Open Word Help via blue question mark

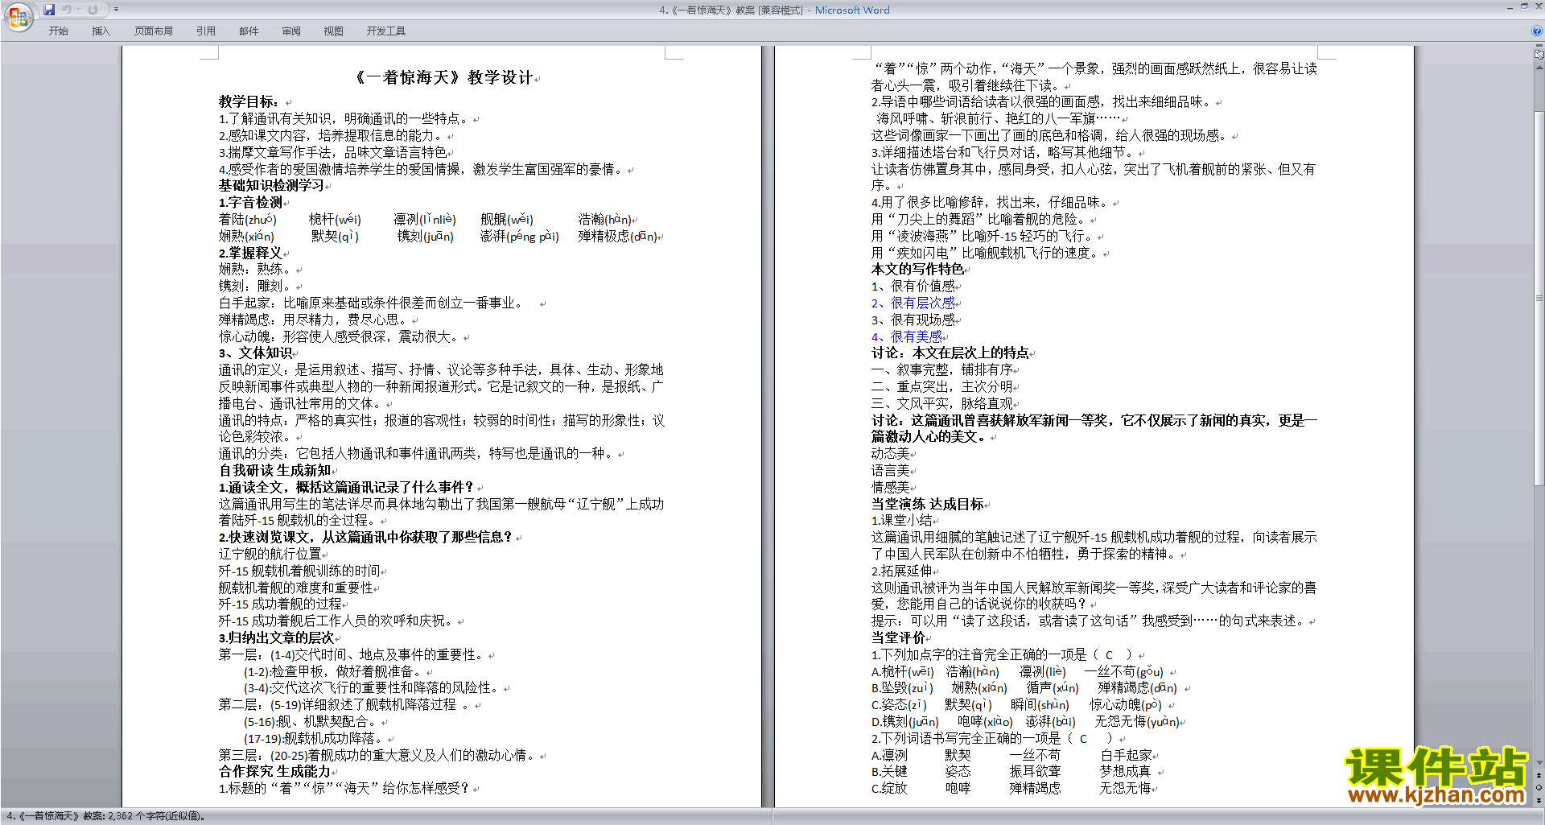click(1537, 31)
